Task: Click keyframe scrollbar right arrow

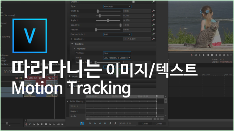Action: tap(155, 119)
